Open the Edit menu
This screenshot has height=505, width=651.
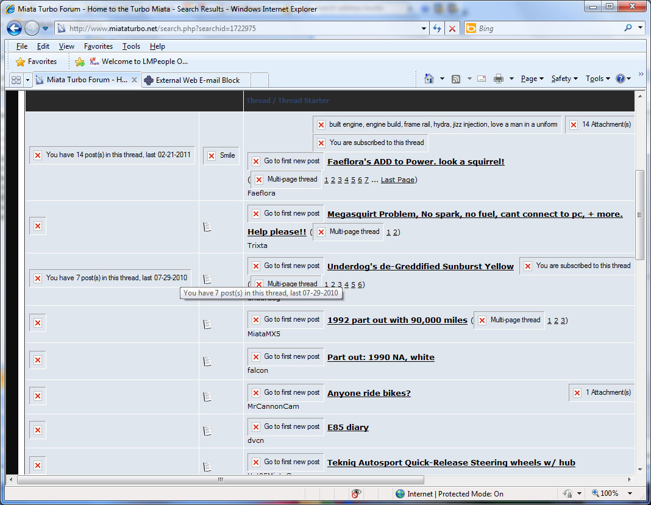pyautogui.click(x=43, y=46)
